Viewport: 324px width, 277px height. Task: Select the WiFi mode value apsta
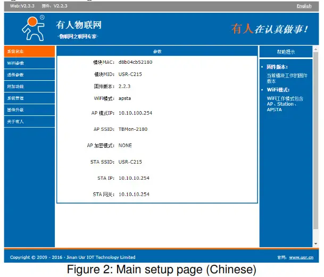[x=124, y=98]
